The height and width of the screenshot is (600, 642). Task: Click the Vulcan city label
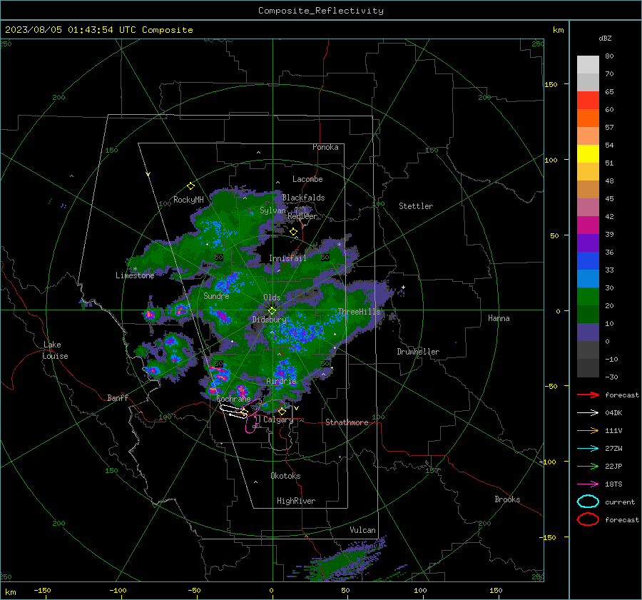point(362,530)
